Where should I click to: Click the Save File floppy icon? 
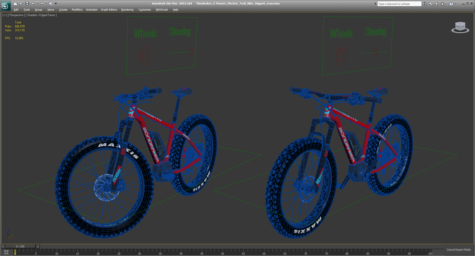click(27, 4)
